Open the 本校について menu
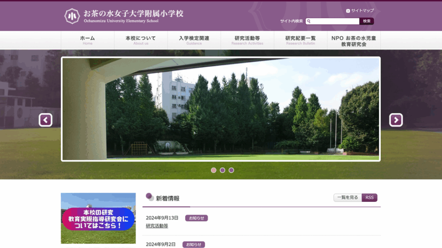Image resolution: width=442 pixels, height=248 pixels. (x=141, y=40)
